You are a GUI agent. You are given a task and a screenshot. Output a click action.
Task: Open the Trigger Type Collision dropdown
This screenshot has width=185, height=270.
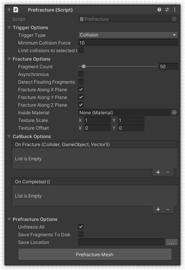[128, 35]
